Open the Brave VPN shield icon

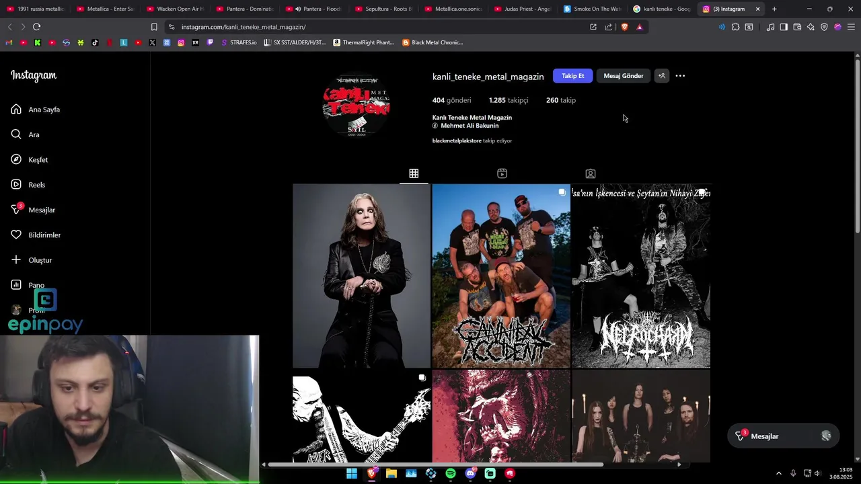824,27
